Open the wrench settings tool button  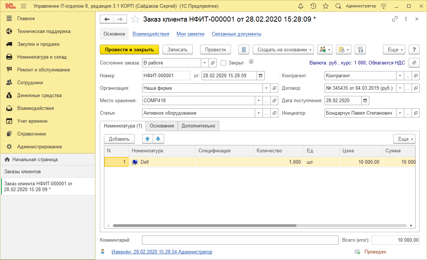point(360,50)
